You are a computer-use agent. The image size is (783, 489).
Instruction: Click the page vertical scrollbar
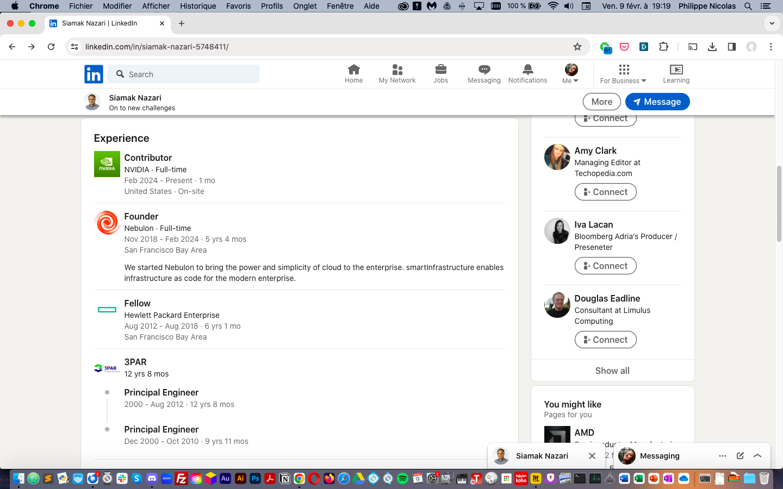pos(779,204)
